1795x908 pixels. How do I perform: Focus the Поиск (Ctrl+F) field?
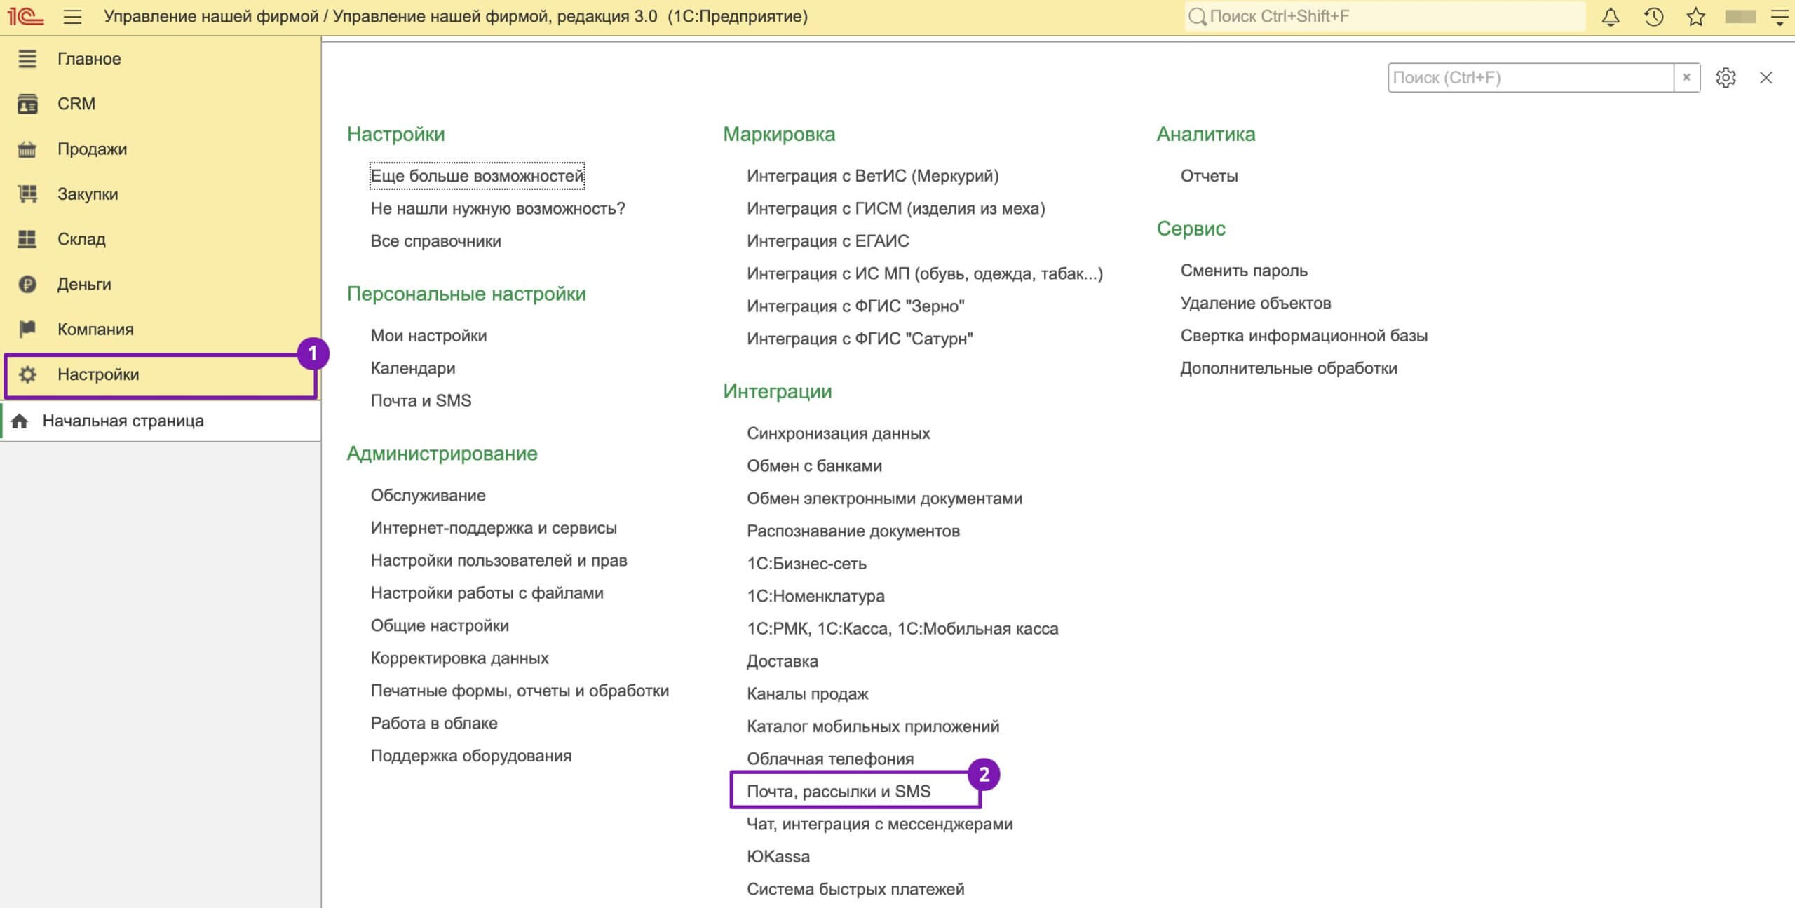(x=1531, y=78)
